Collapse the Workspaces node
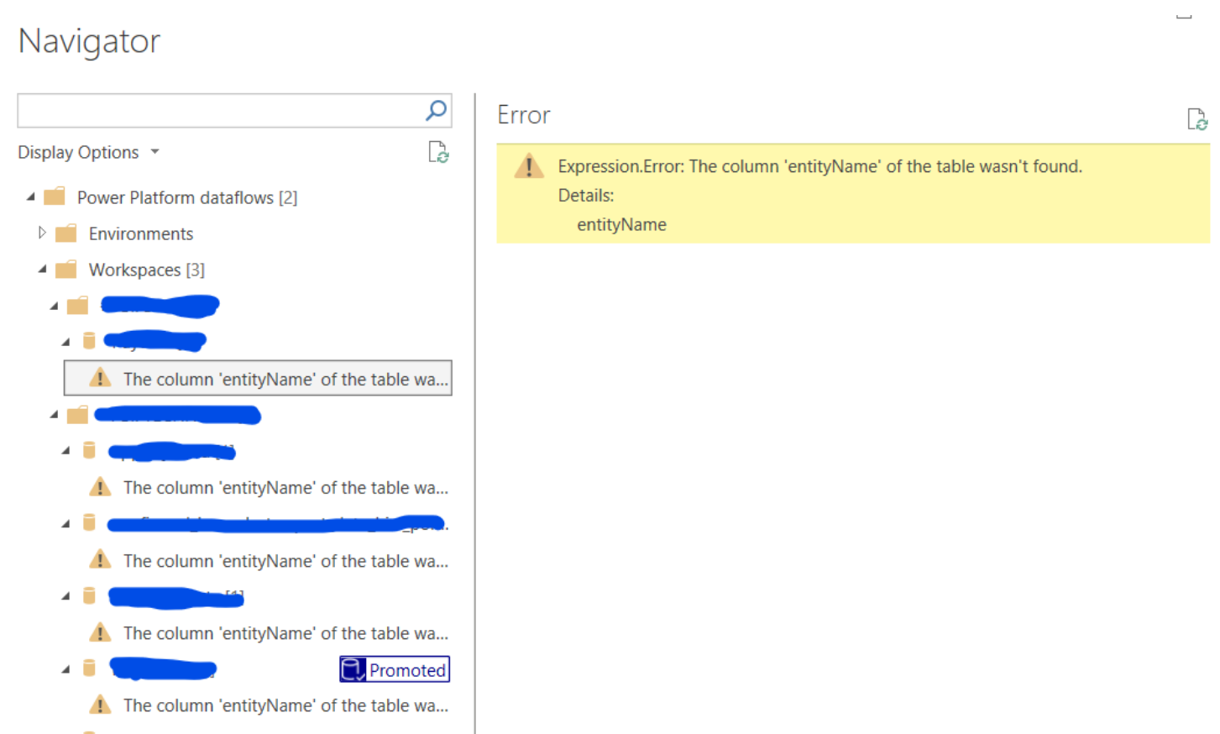Screen dimensions: 1220x734 pyautogui.click(x=43, y=270)
